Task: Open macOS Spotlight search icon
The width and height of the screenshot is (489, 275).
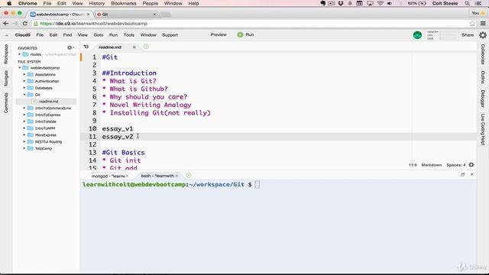Action: pyautogui.click(x=467, y=3)
